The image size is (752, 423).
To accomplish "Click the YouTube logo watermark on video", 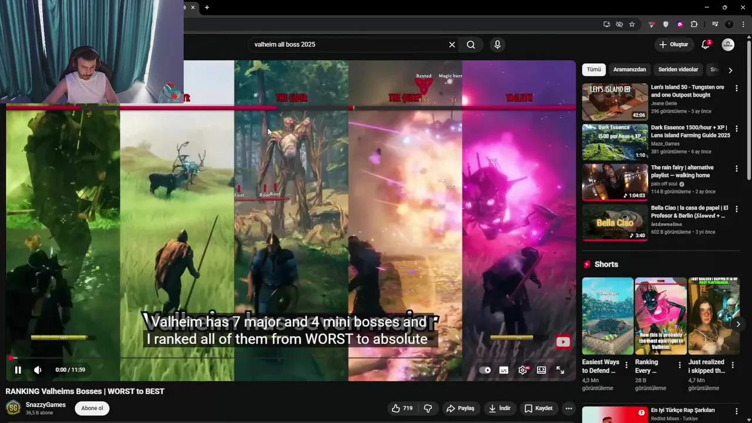I will pos(563,342).
